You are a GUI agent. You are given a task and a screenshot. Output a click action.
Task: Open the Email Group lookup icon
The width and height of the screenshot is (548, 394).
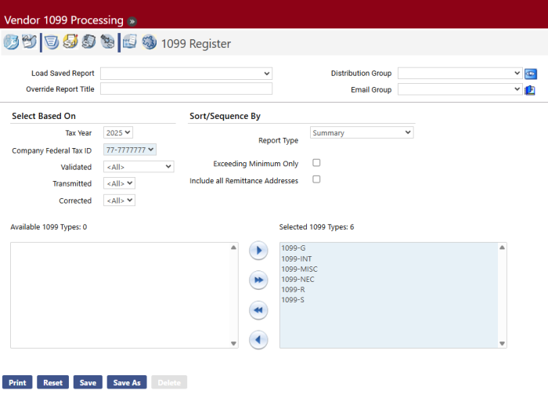pyautogui.click(x=530, y=89)
